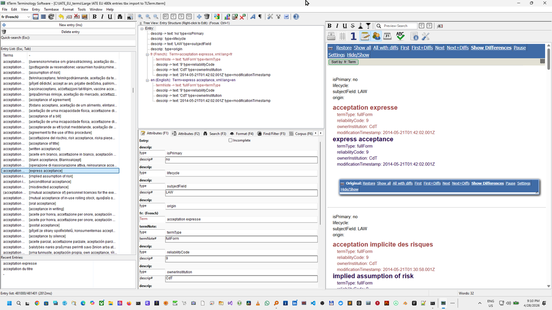The width and height of the screenshot is (552, 310).
Task: Click the calendar 31 icon in preview toolbar
Action: 388,36
